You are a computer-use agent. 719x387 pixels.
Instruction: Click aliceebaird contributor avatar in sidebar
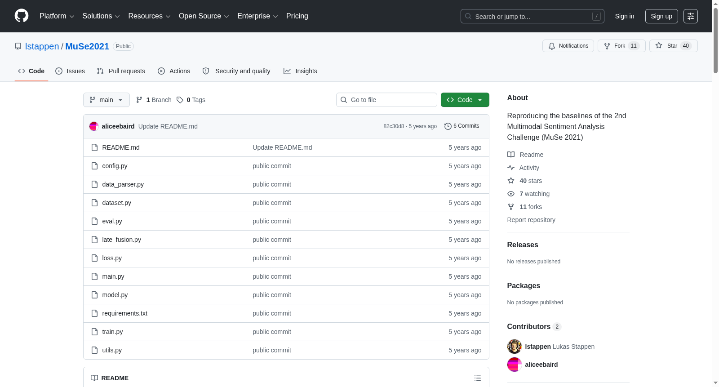(x=515, y=365)
